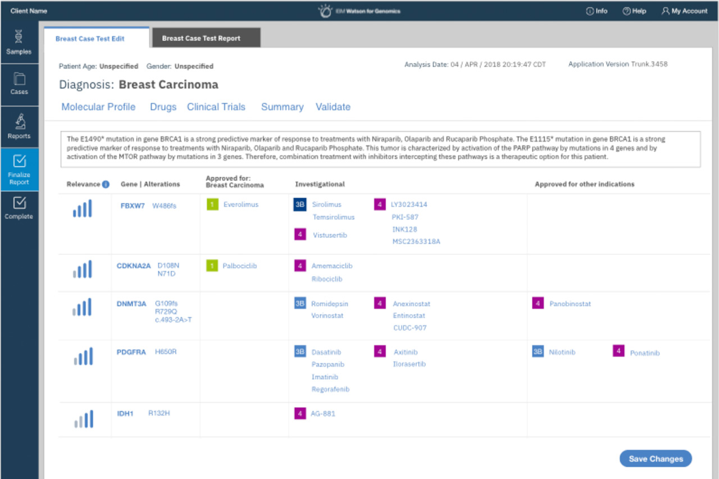The image size is (719, 479).
Task: Click inside the BRCA1 summary text box
Action: click(x=380, y=148)
